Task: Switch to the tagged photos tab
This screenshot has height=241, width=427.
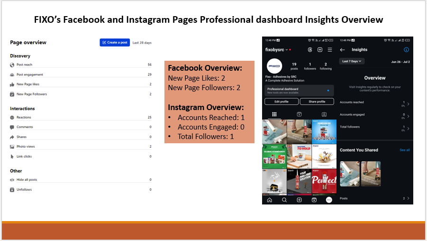Action: 324,114
